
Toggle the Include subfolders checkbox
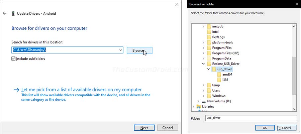coord(13,59)
